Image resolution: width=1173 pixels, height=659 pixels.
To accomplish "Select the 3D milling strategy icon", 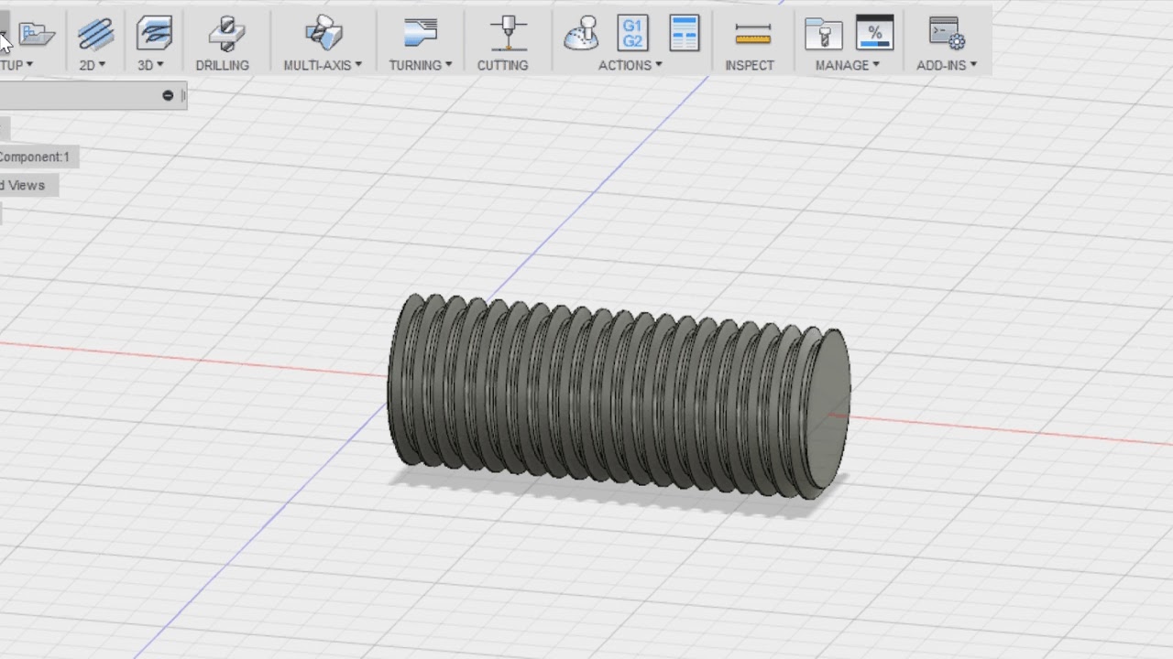I will (154, 34).
